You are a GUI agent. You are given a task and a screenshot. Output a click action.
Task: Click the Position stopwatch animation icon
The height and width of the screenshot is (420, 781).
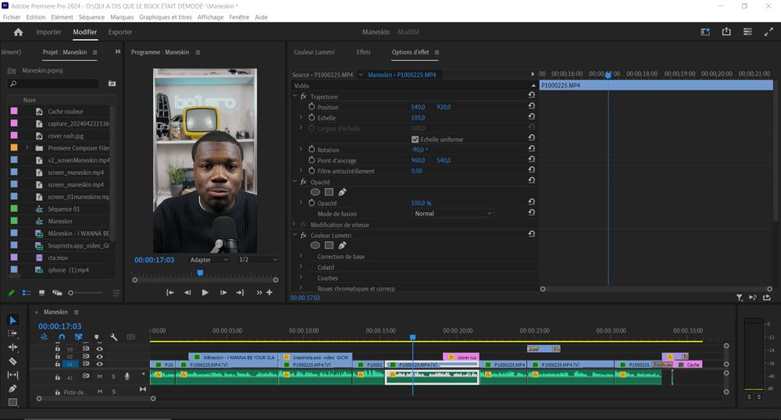point(312,107)
